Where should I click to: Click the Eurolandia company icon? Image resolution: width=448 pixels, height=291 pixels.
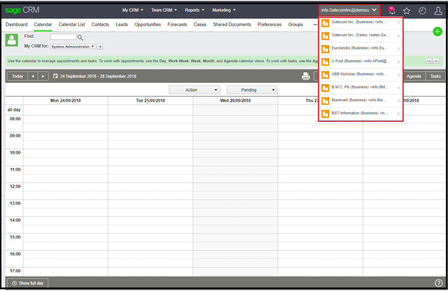(325, 49)
